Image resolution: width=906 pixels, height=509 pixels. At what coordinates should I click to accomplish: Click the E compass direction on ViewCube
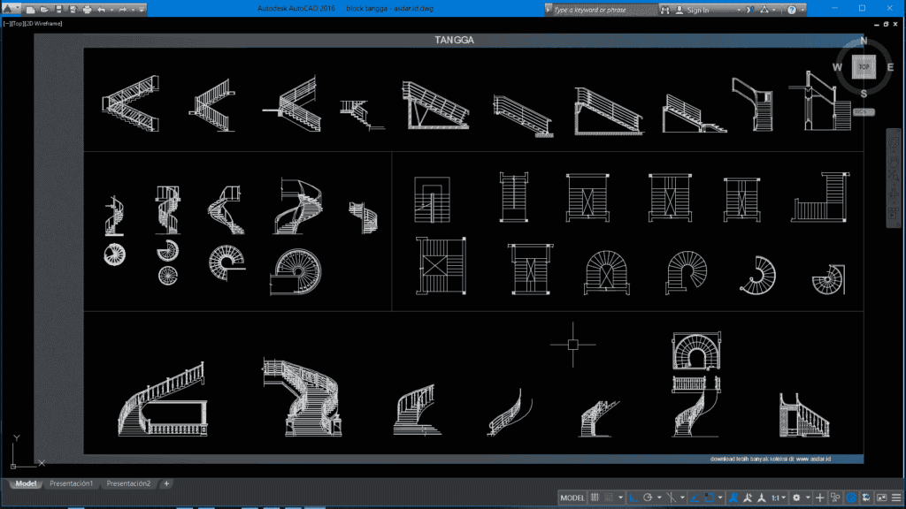tap(890, 67)
